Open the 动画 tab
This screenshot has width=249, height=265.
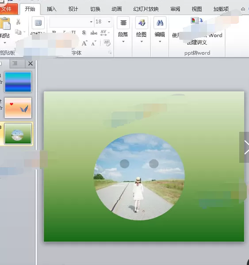point(117,9)
